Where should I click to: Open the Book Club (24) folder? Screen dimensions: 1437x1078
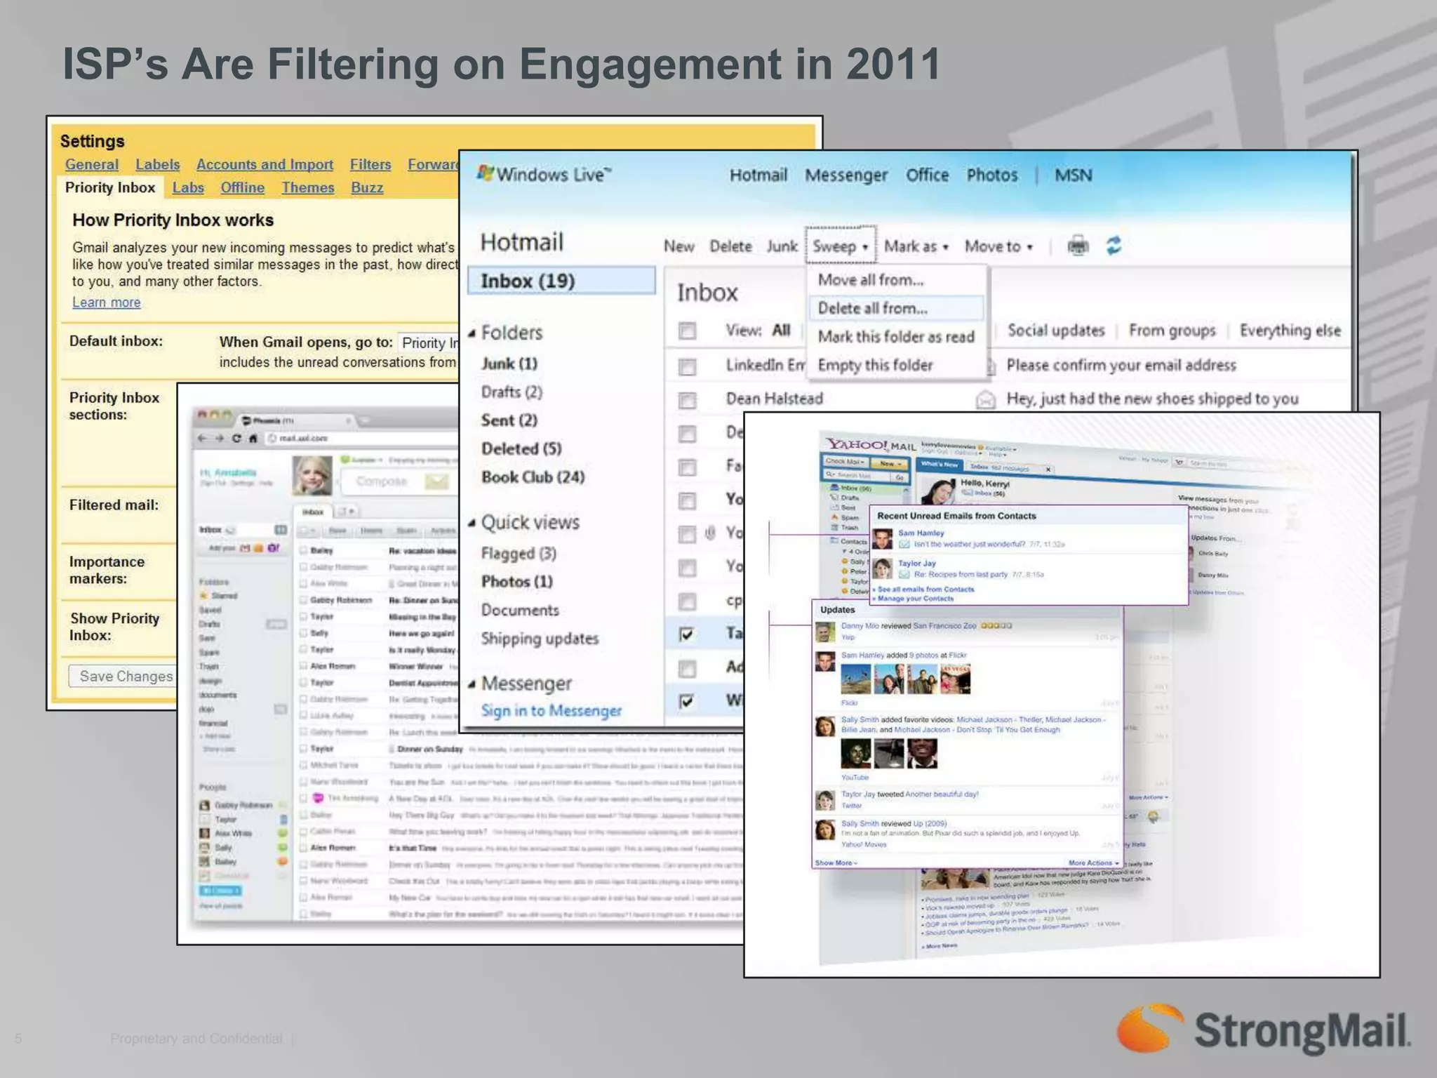tap(533, 477)
